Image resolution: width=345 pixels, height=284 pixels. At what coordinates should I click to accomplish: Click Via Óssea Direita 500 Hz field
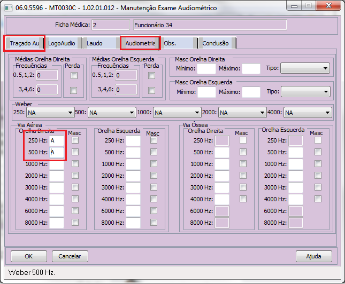coord(222,152)
